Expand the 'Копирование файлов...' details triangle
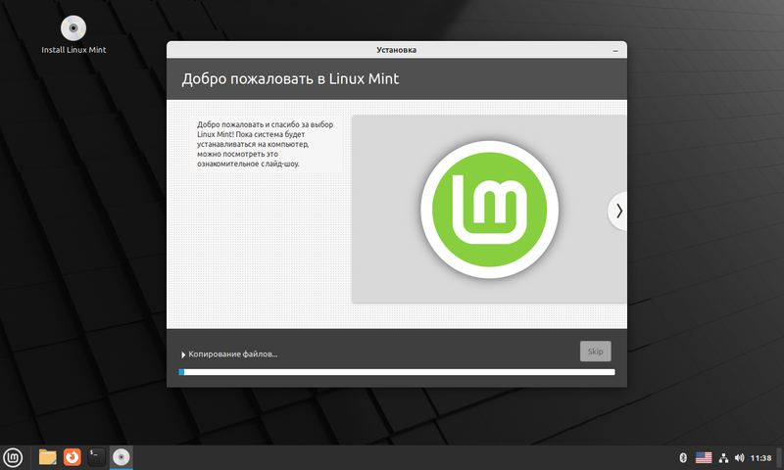 [x=183, y=354]
